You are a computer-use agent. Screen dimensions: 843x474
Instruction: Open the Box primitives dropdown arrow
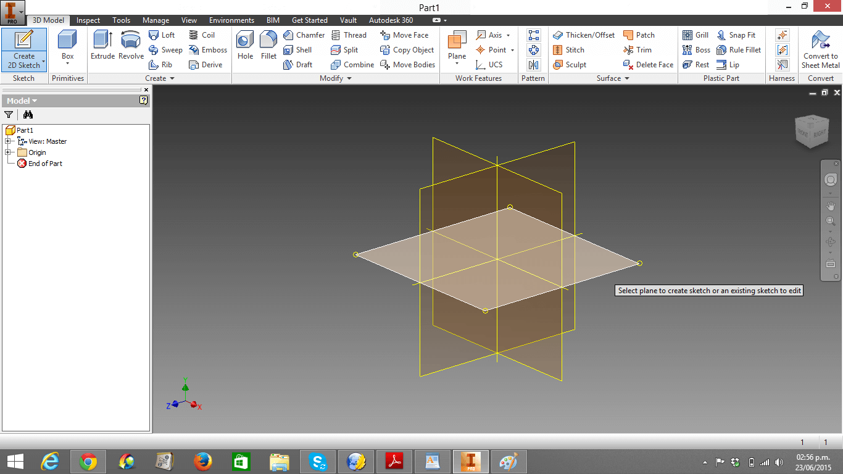(x=67, y=65)
